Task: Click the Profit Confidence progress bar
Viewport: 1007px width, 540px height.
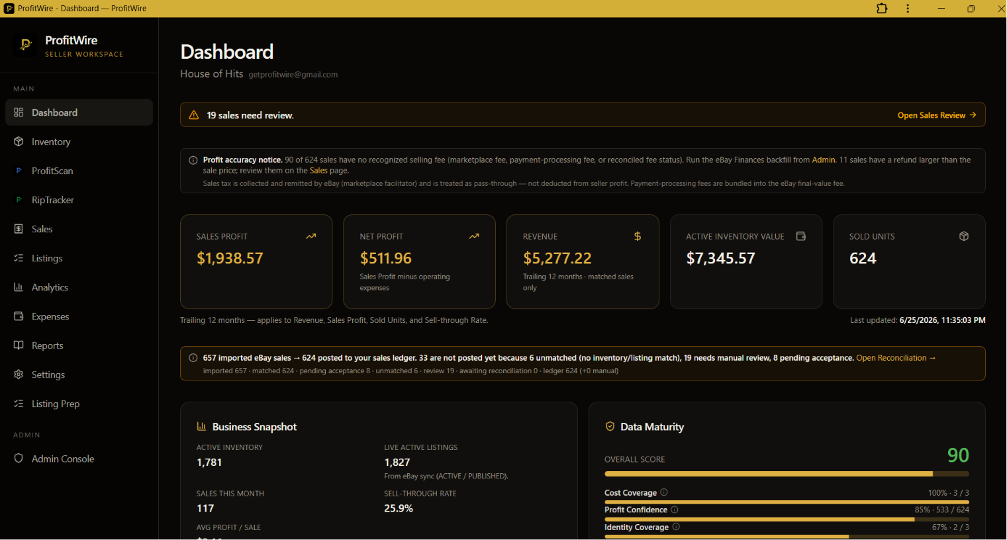Action: point(787,519)
